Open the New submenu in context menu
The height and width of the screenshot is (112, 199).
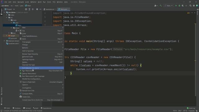pos(41,28)
